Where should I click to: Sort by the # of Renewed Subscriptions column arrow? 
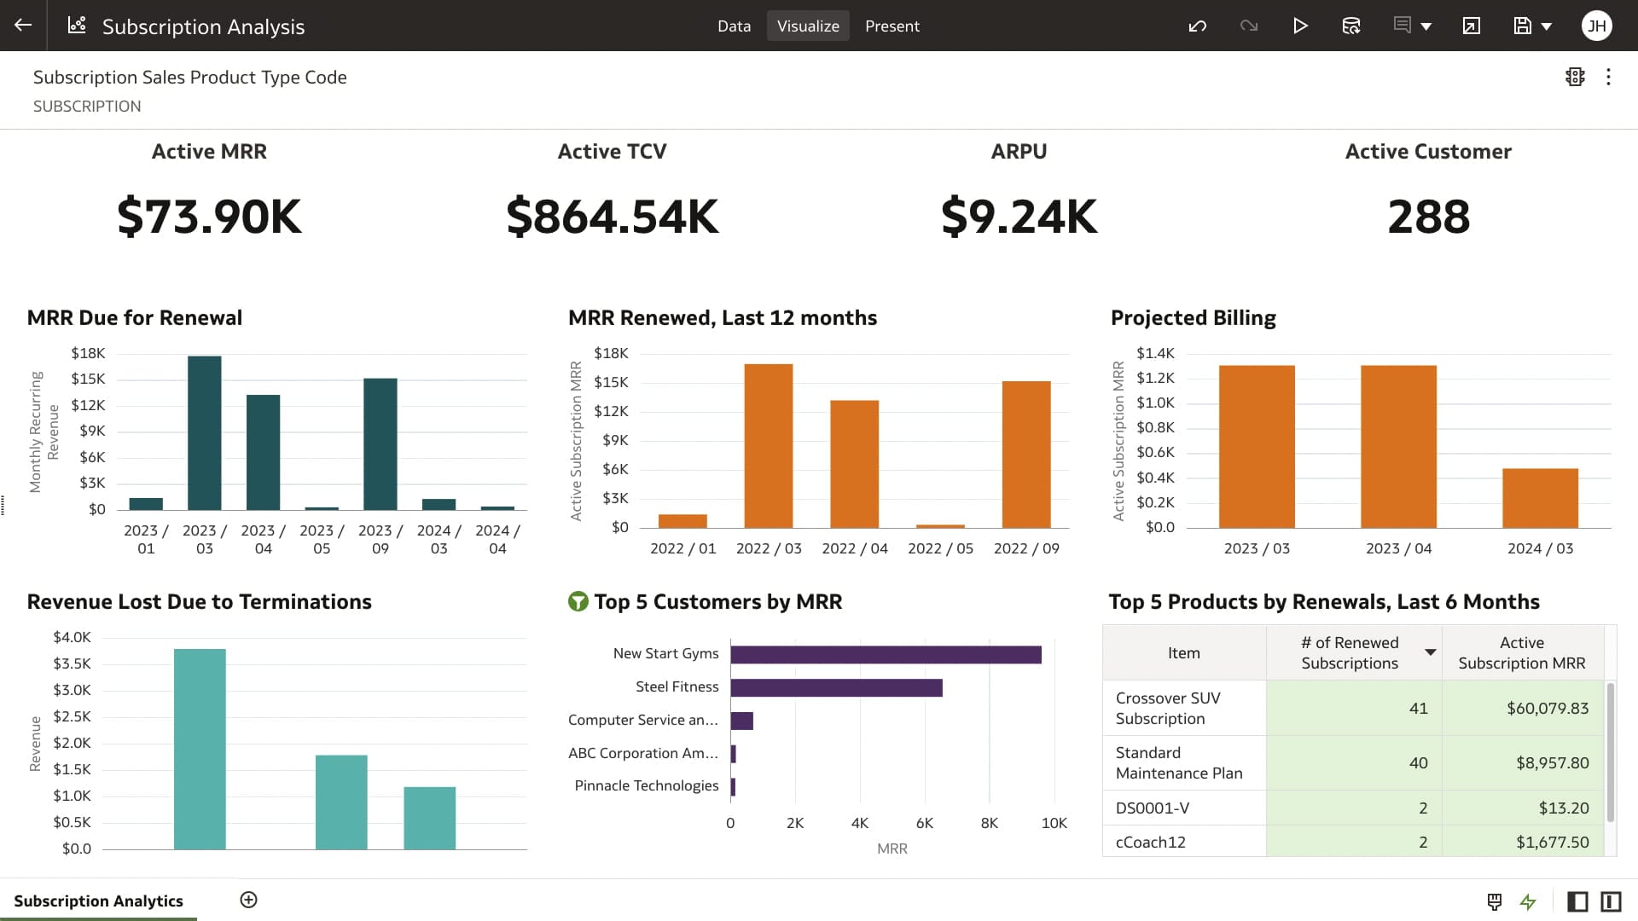1432,652
